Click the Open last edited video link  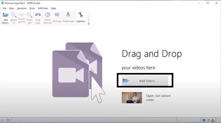coord(158,98)
